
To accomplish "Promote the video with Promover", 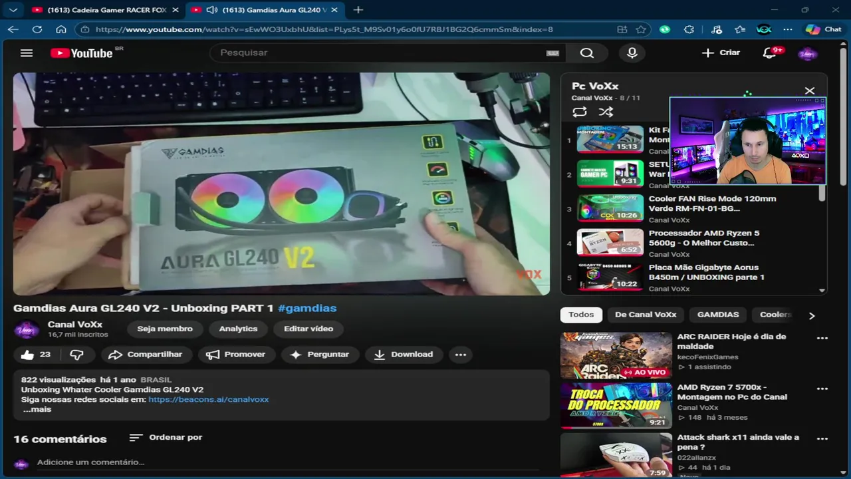I will [x=236, y=355].
